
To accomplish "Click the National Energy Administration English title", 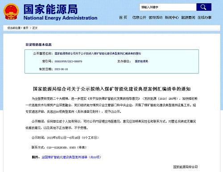I will point(60,18).
